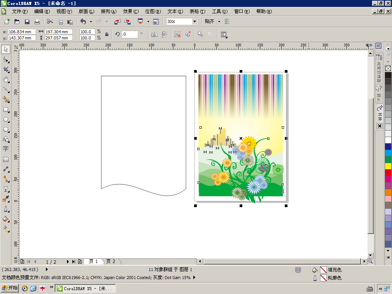This screenshot has height=294, width=392.
Task: Pick the green color swatch
Action: (x=388, y=159)
